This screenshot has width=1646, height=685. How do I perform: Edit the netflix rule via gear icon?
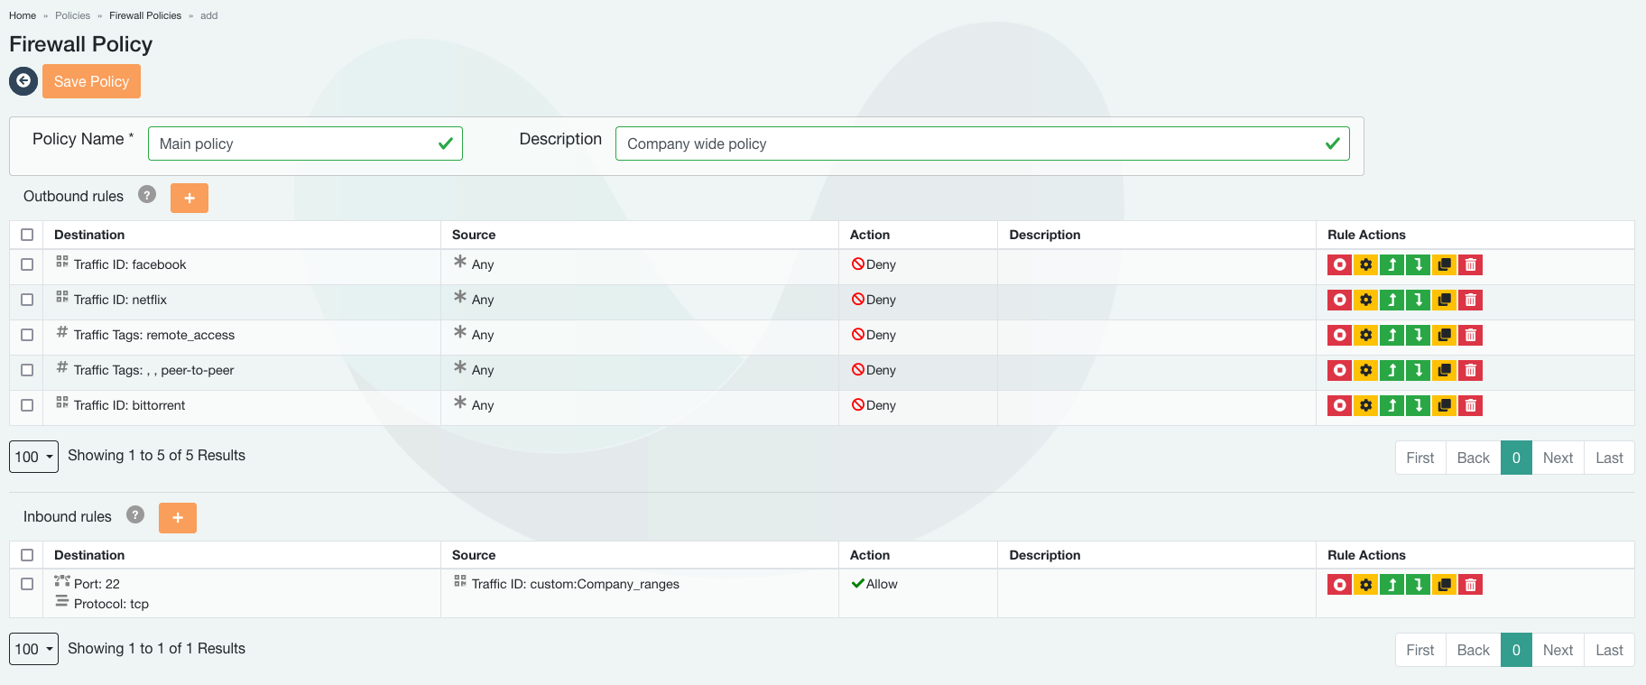click(1366, 300)
